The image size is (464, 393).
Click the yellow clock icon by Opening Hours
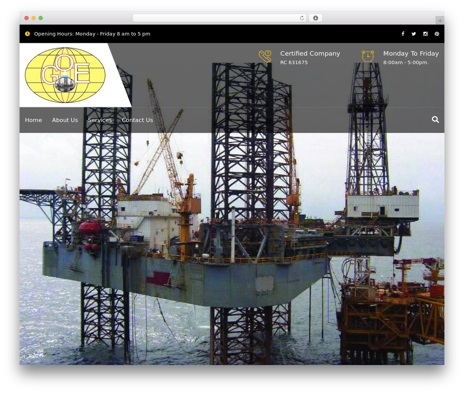point(28,34)
